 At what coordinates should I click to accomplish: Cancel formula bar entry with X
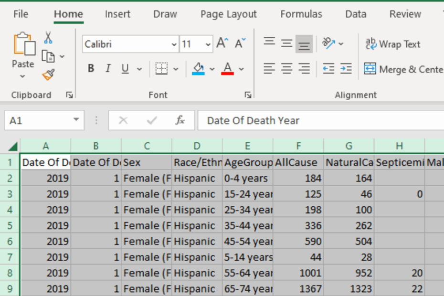(123, 120)
